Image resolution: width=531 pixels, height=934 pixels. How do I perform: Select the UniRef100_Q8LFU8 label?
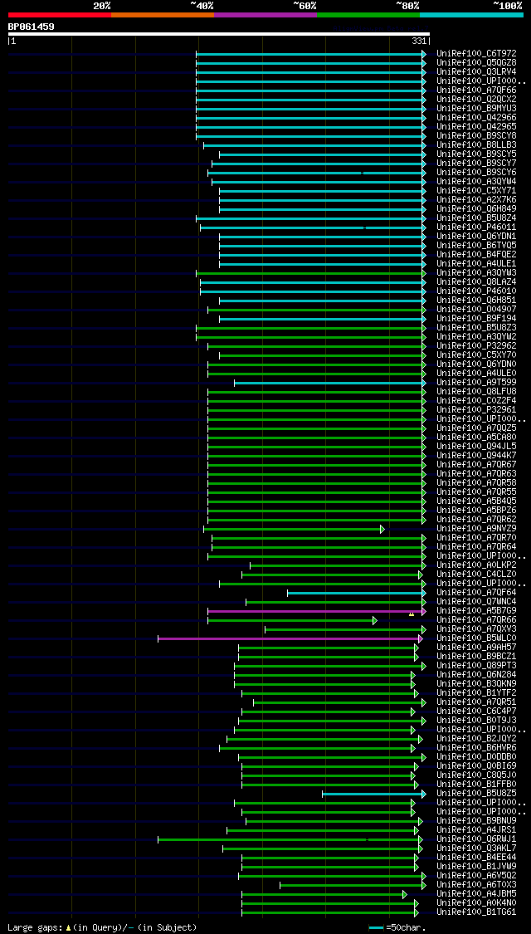point(476,391)
